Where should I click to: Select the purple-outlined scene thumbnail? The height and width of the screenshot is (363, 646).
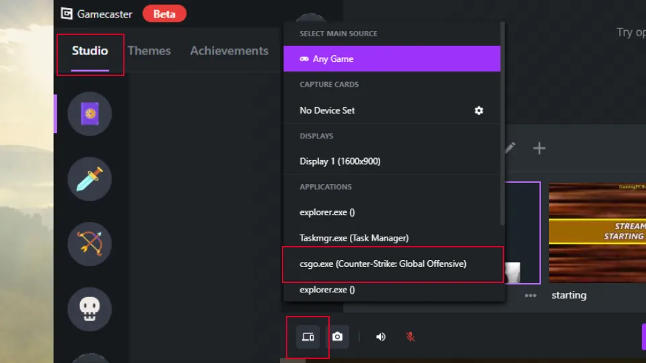click(522, 233)
